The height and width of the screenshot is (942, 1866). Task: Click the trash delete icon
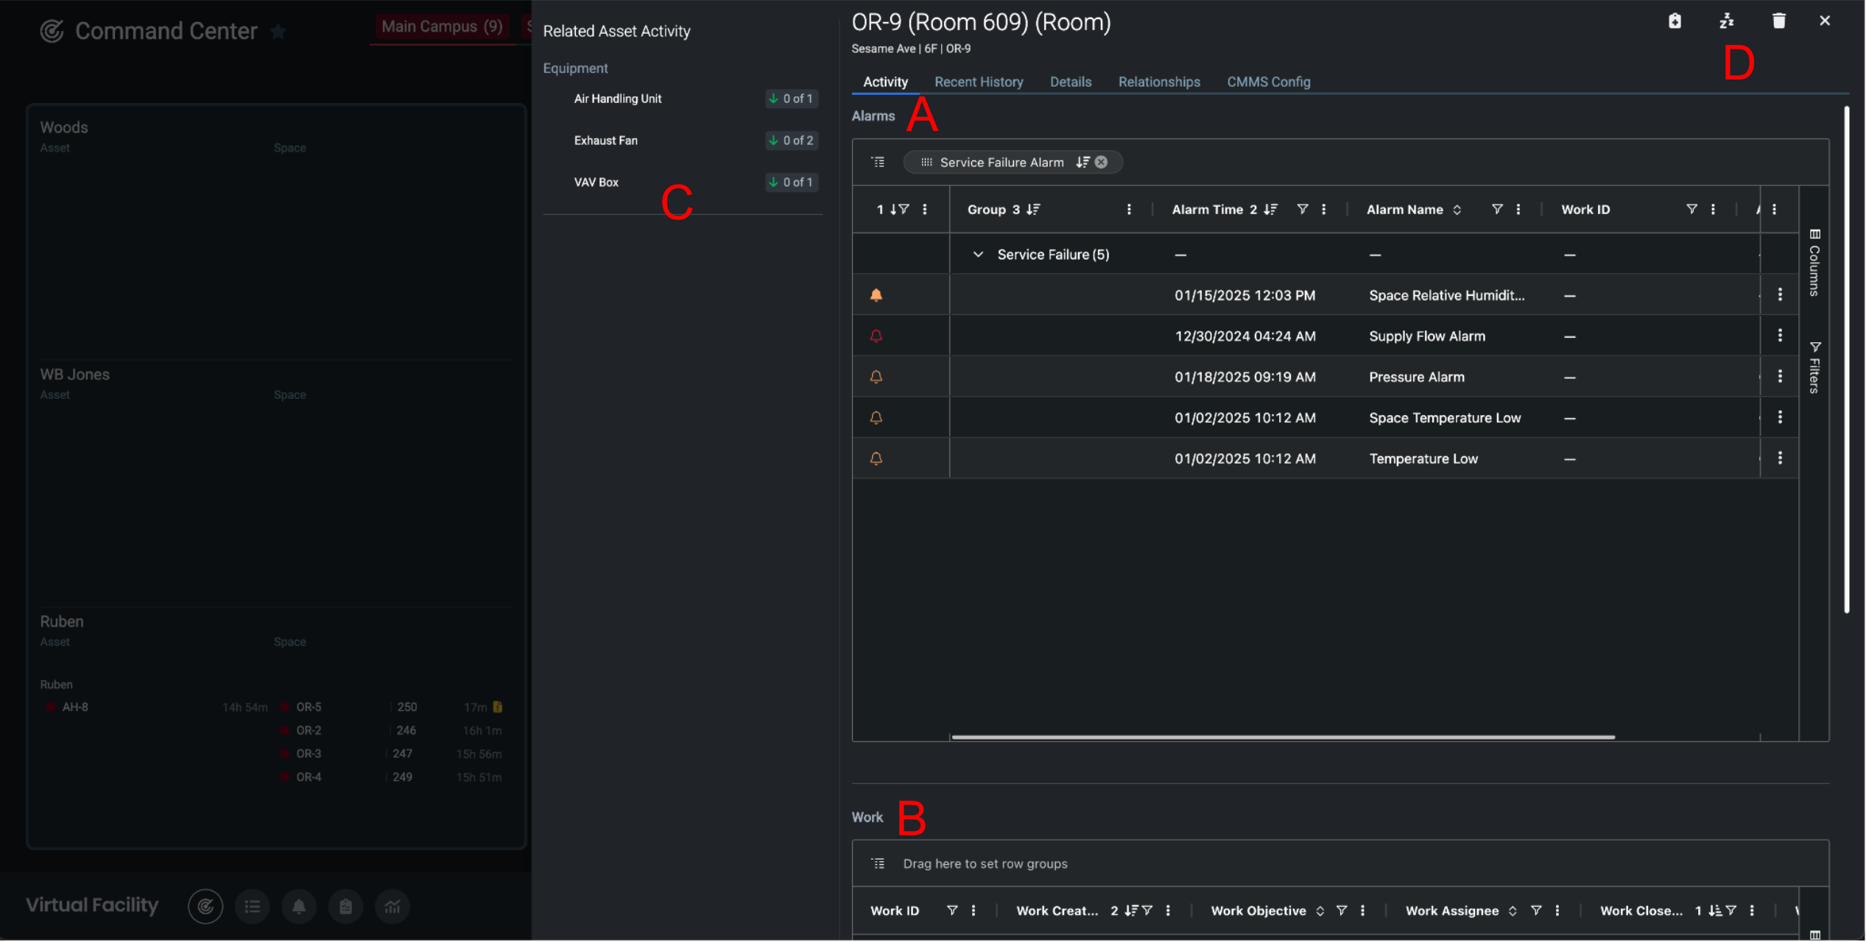[x=1779, y=21]
